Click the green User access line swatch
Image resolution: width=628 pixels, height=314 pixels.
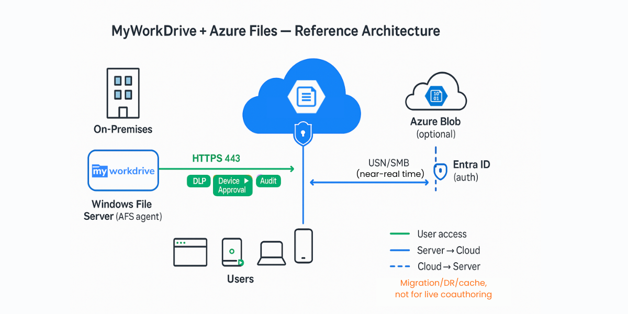(x=399, y=234)
